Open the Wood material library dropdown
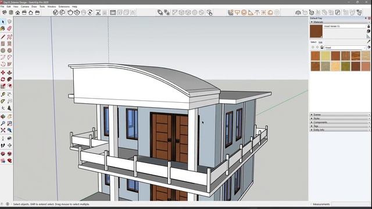Image resolution: width=372 pixels, height=209 pixels. pos(345,48)
